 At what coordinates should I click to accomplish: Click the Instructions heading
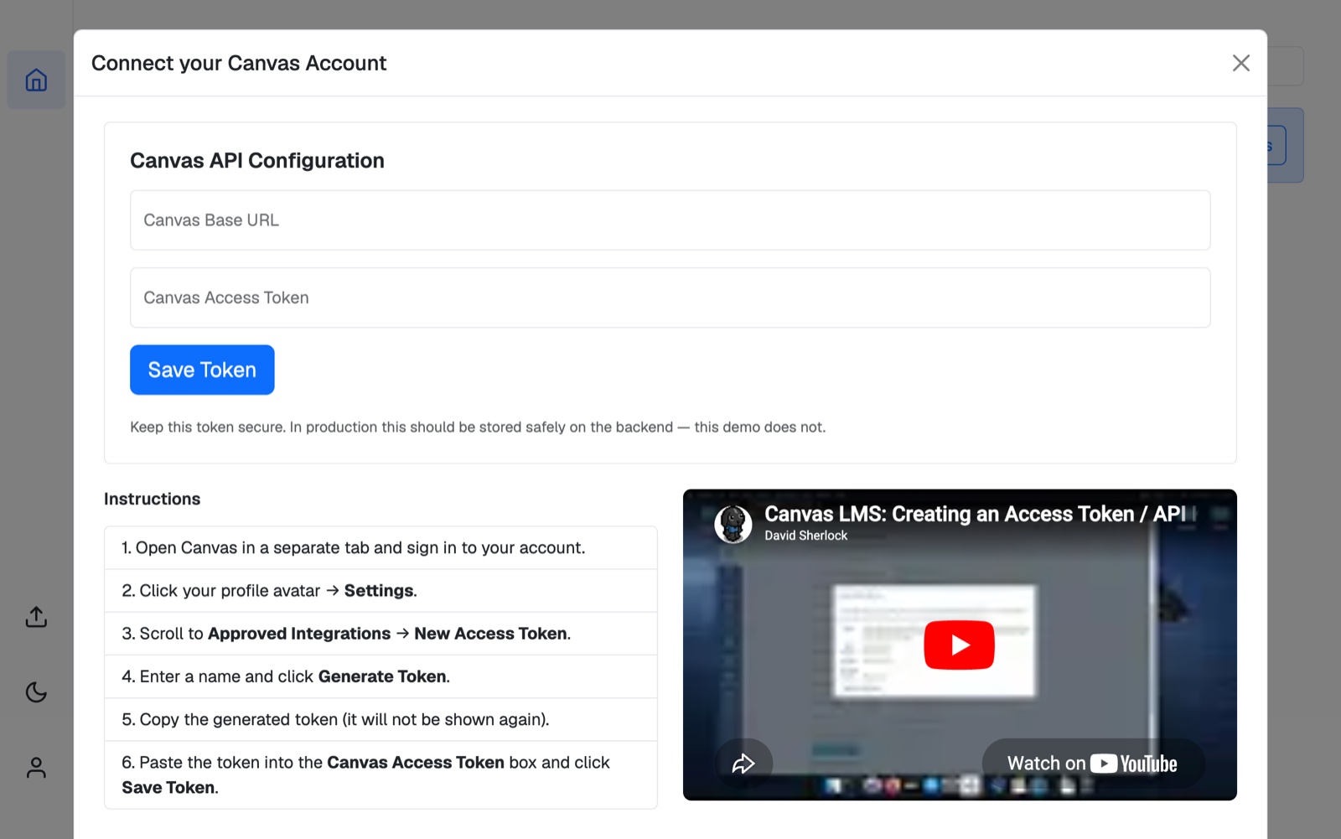[x=152, y=499]
